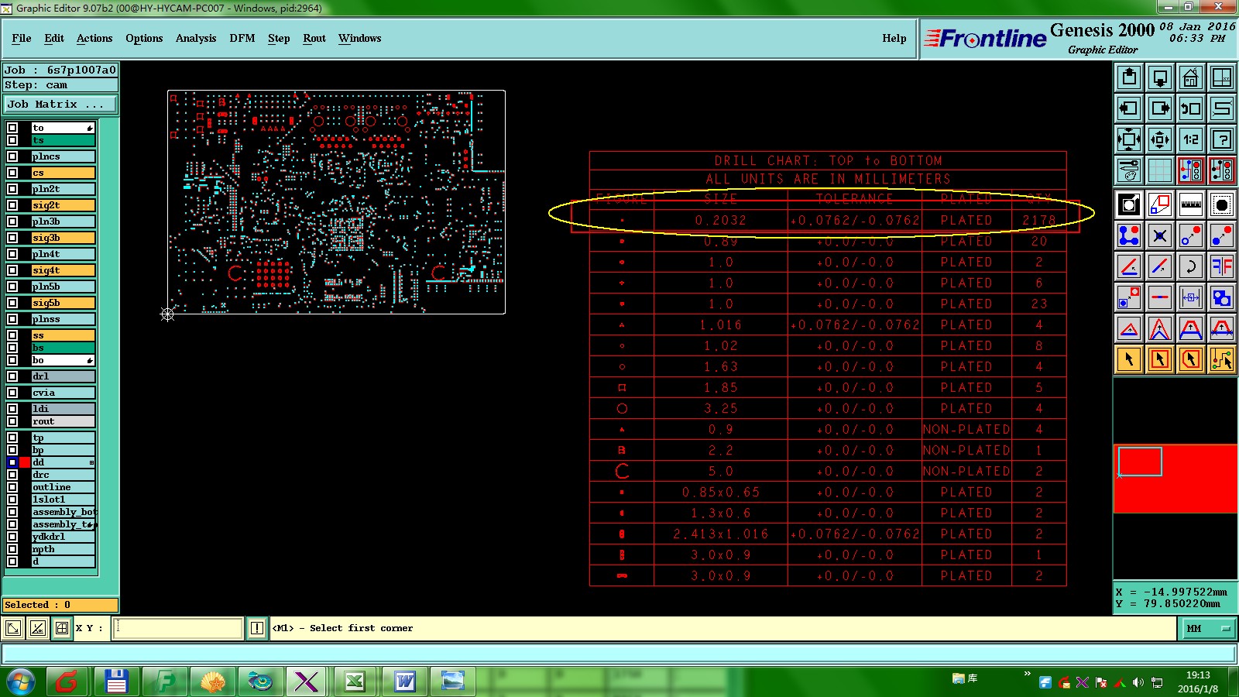The image size is (1239, 697).
Task: Open the Rout menu
Action: click(314, 38)
